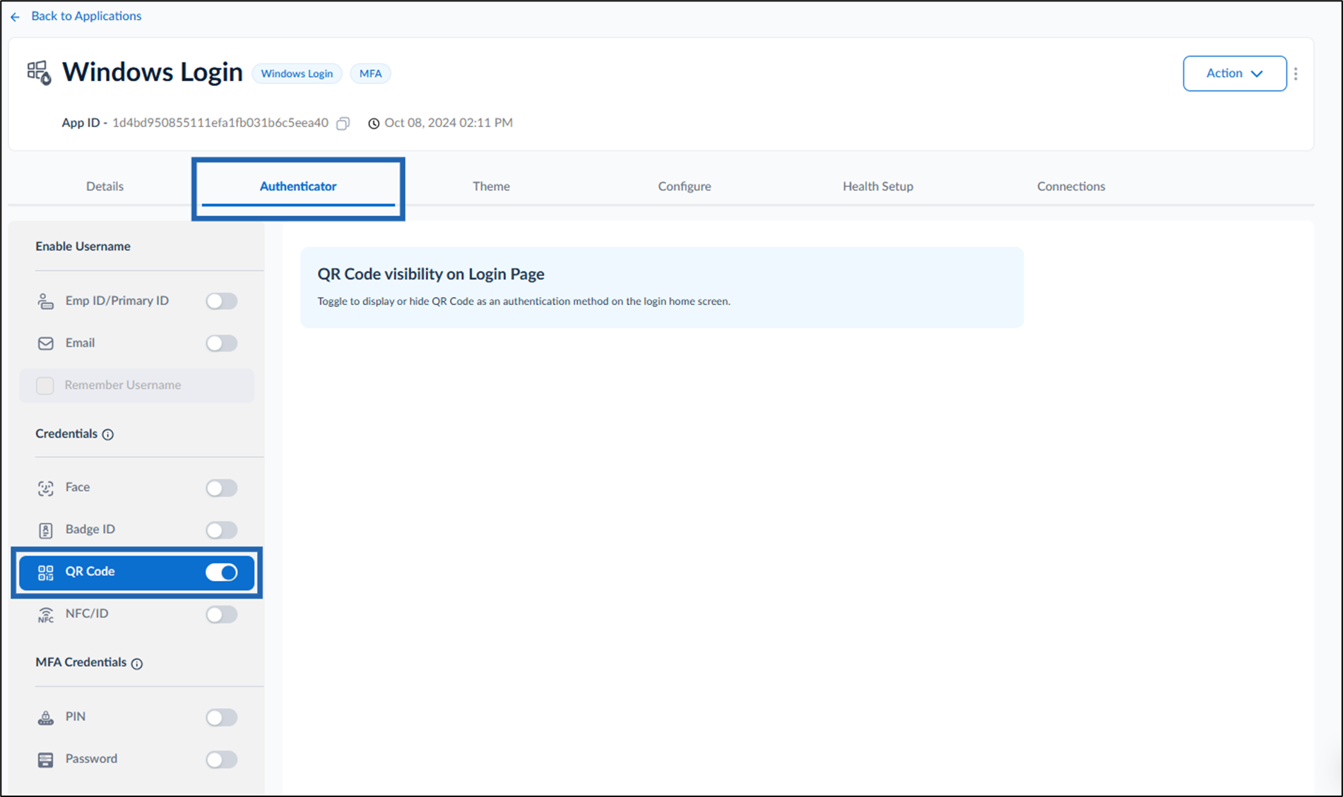Click the Credentials info icon
This screenshot has width=1343, height=797.
coord(108,434)
